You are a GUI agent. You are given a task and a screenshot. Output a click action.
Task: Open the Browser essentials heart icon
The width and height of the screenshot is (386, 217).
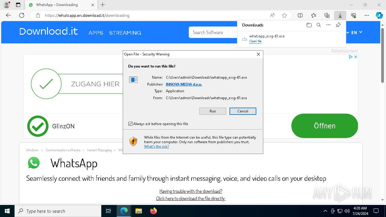[x=353, y=15]
